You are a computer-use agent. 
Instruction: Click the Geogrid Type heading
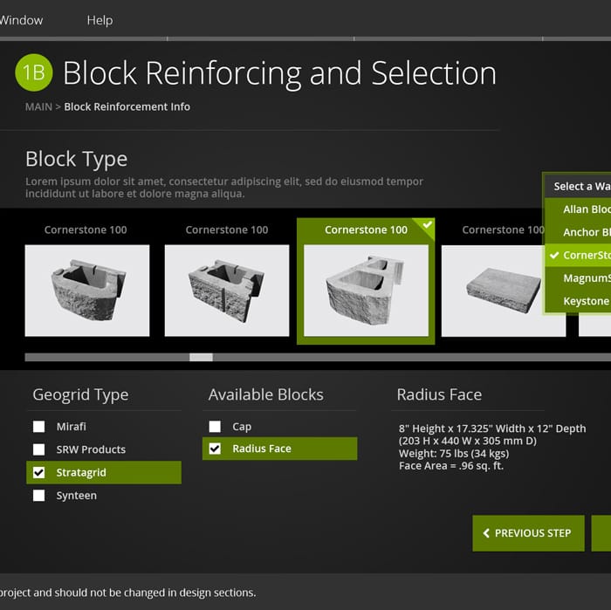coord(80,395)
